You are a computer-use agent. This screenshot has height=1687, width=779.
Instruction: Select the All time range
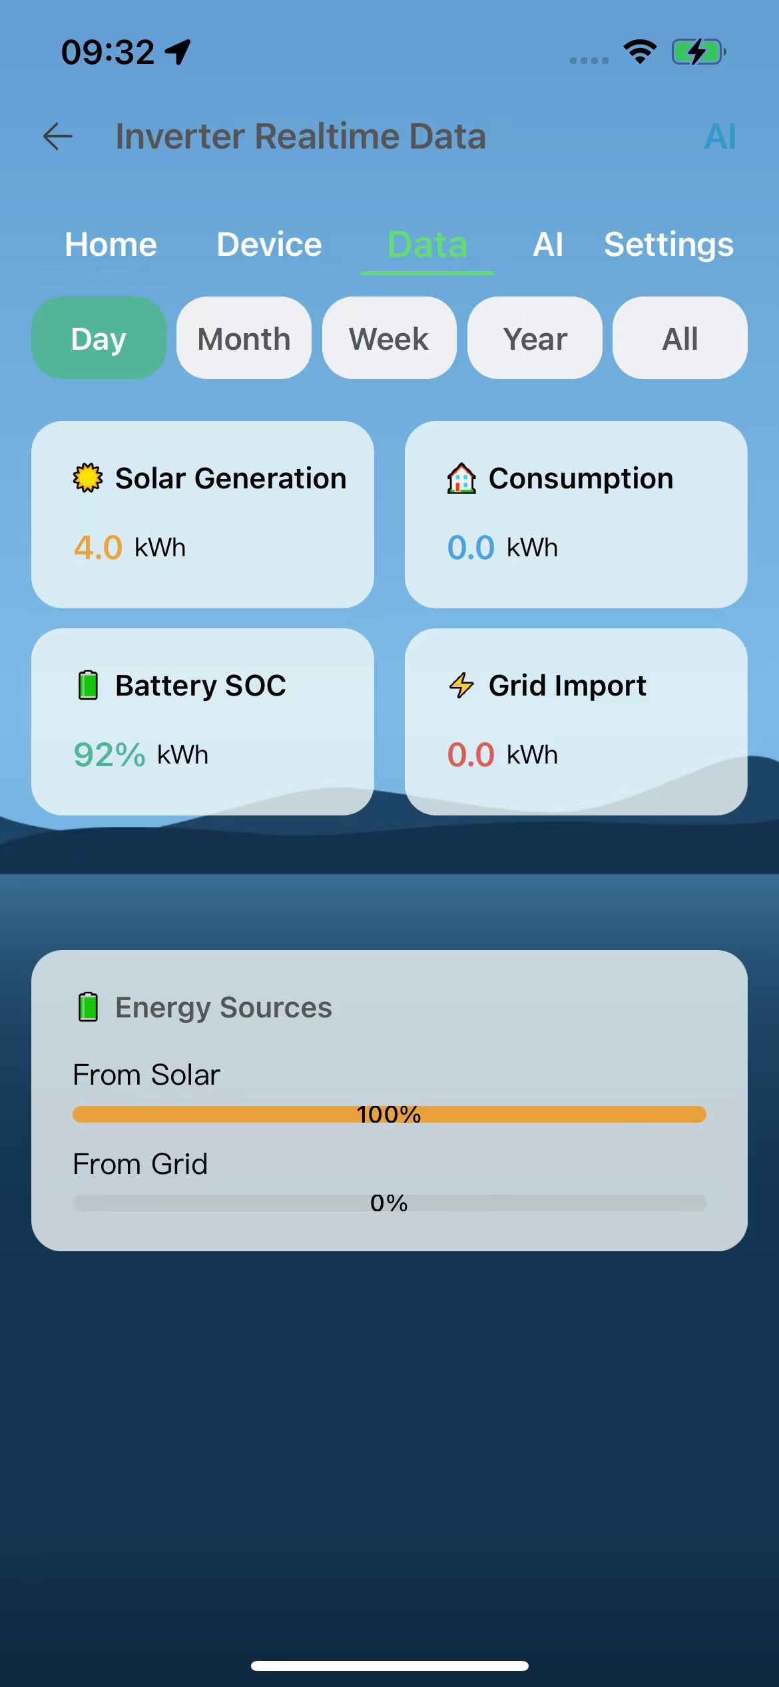pyautogui.click(x=680, y=338)
